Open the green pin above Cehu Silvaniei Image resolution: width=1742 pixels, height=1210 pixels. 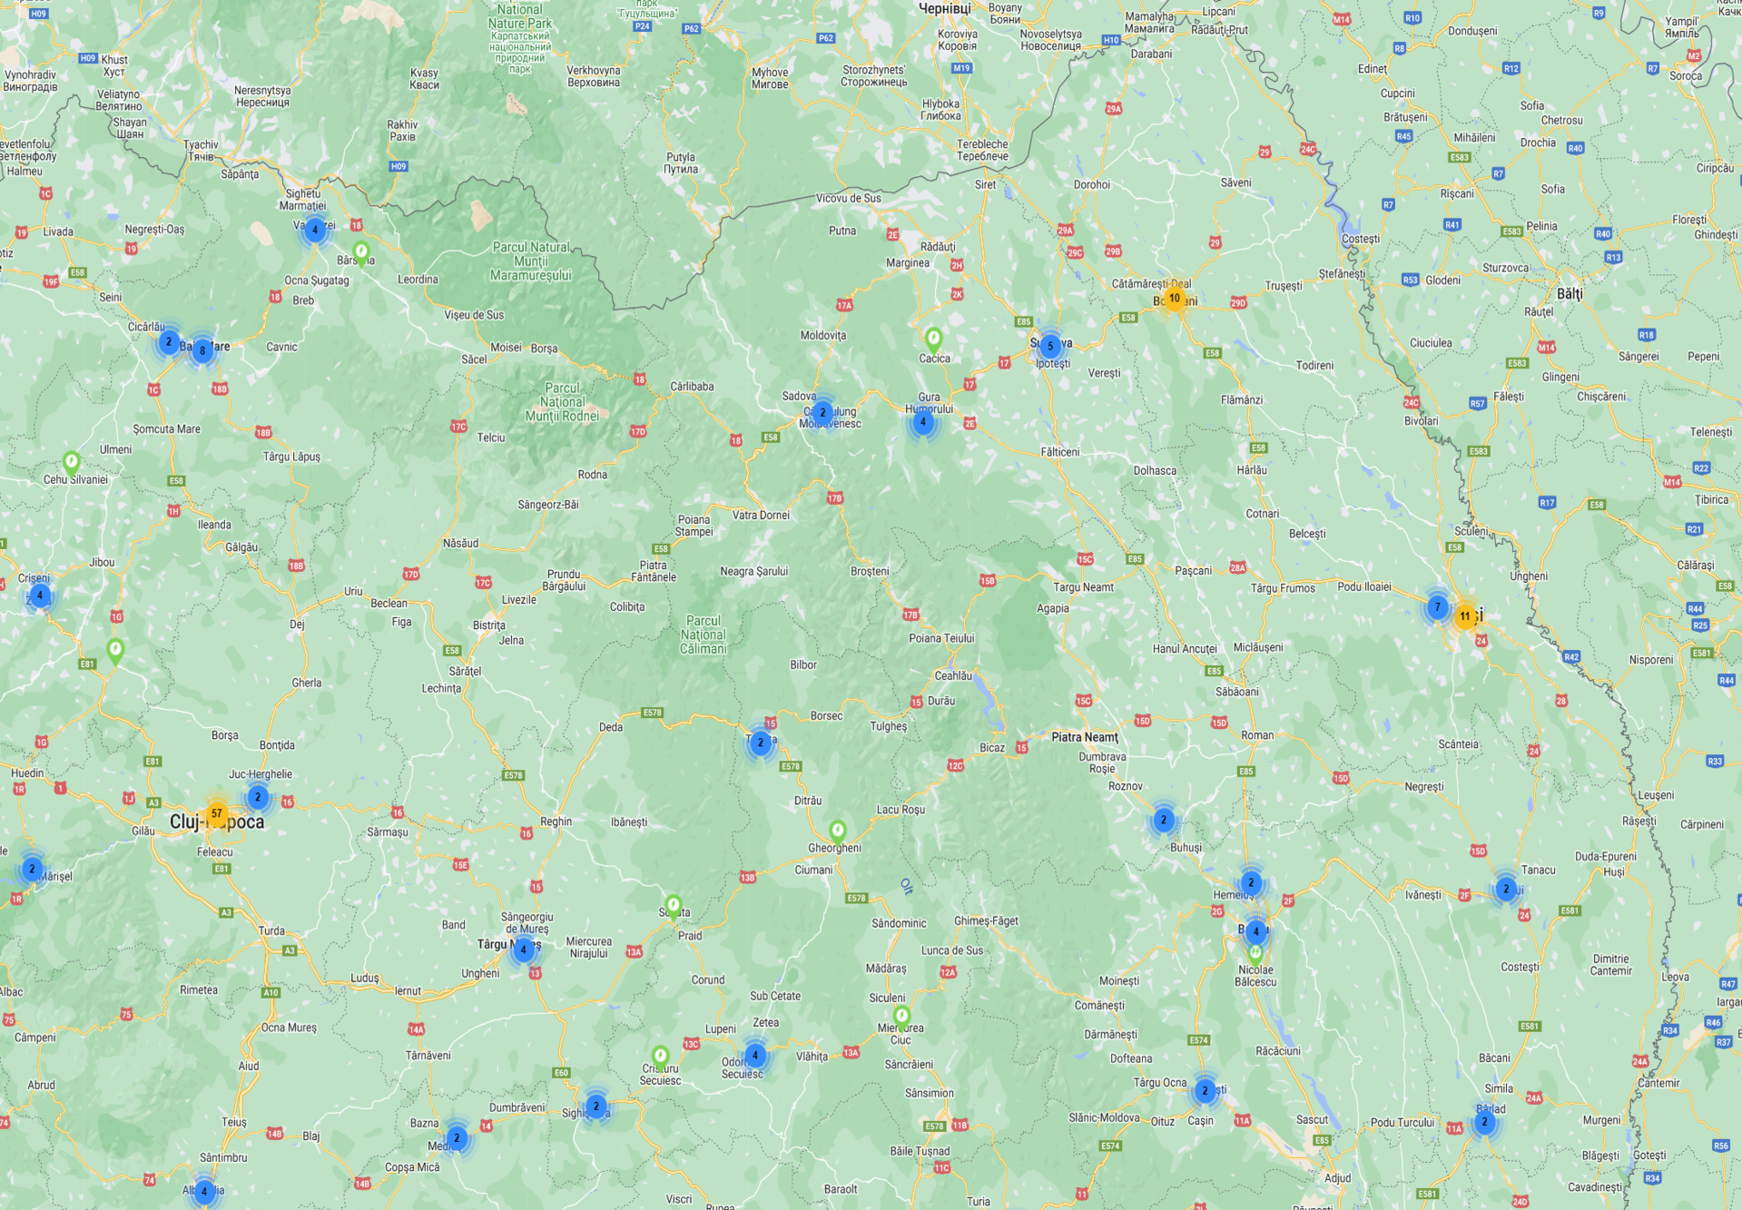point(71,462)
